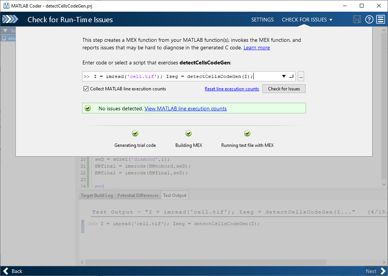Open SETTINGS in the header
The width and height of the screenshot is (388, 276).
pos(262,20)
